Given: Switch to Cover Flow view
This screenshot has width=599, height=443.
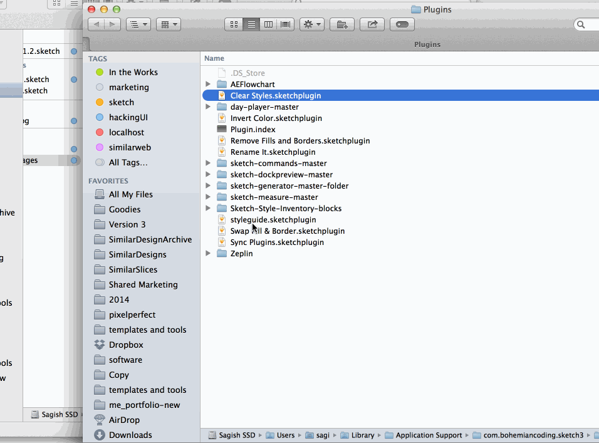Looking at the screenshot, I should click(286, 24).
